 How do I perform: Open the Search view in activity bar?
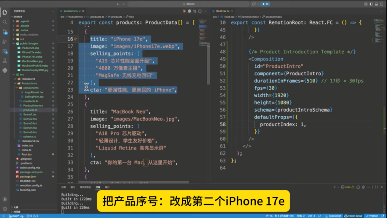coord(5,22)
